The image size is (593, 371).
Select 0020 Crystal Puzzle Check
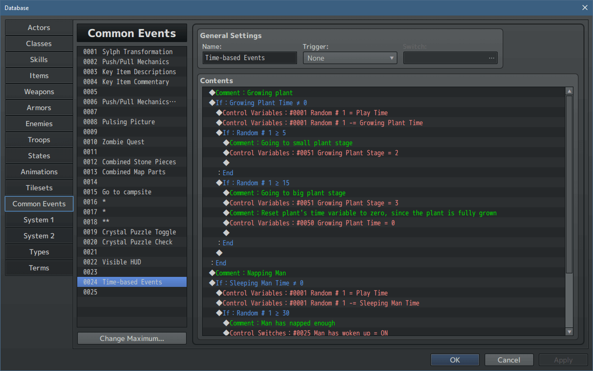132,241
